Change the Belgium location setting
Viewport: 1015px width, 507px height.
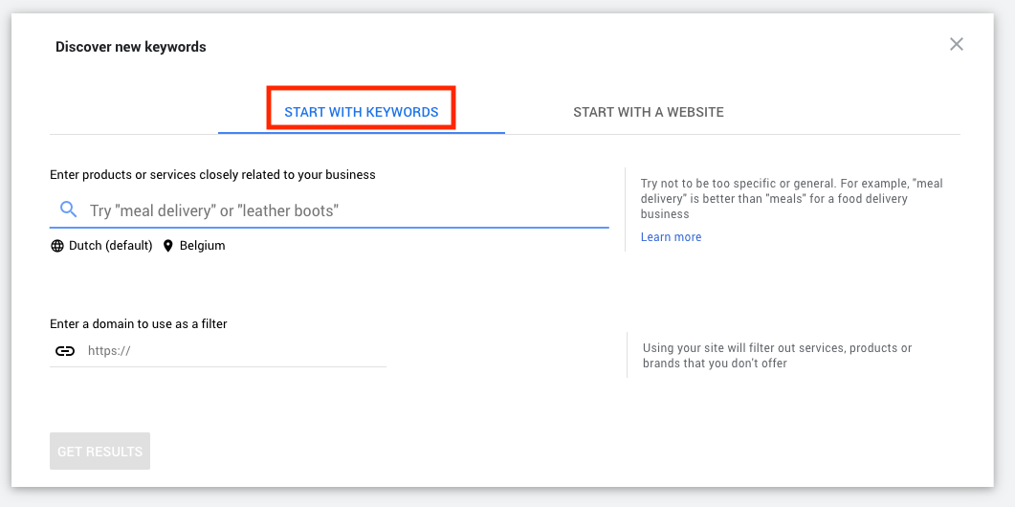203,246
